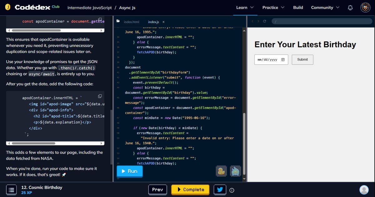Click the preview URL address bar
Screen dimensions: 375x197
[x=322, y=21]
